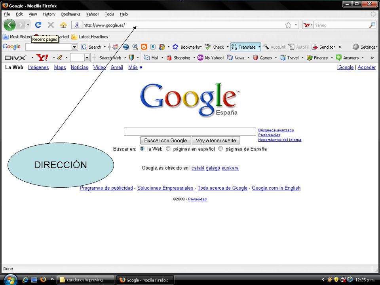Click the DivX toolbar logo
This screenshot has width=380, height=285.
pyautogui.click(x=15, y=58)
